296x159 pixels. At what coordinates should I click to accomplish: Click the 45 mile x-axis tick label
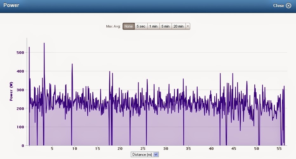coord(234,149)
